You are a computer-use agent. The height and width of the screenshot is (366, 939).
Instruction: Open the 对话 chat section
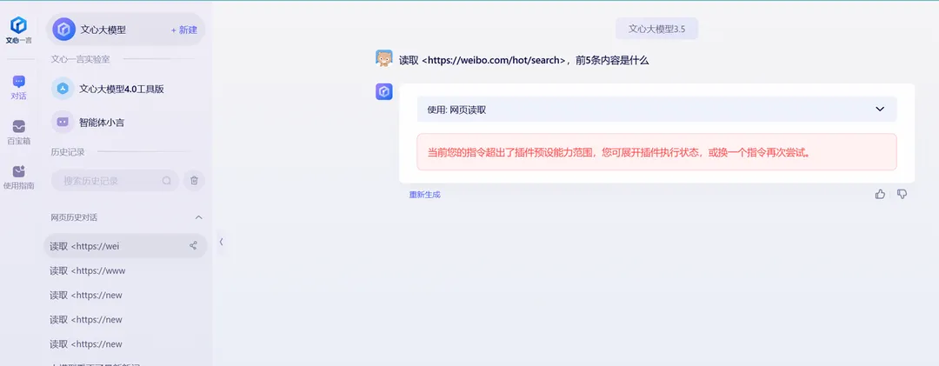18,88
